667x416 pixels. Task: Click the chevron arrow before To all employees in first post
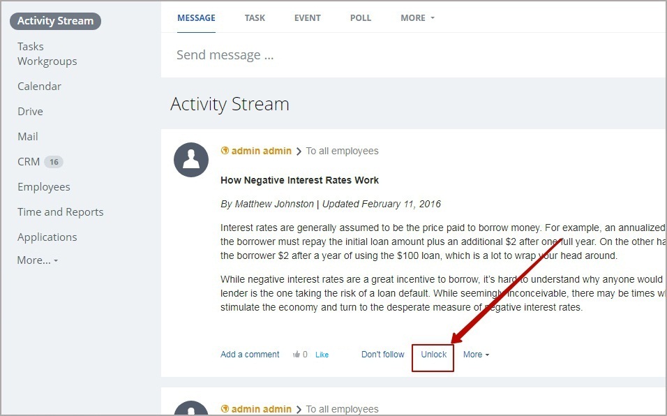click(299, 151)
